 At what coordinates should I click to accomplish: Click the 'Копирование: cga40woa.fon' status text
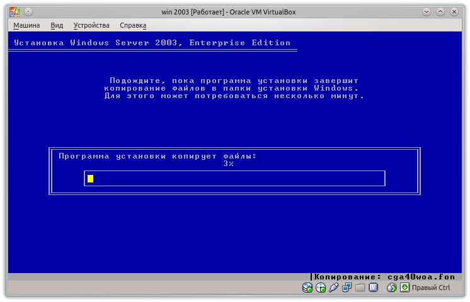384,277
